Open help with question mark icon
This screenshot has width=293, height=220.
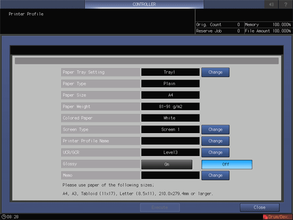pyautogui.click(x=286, y=4)
